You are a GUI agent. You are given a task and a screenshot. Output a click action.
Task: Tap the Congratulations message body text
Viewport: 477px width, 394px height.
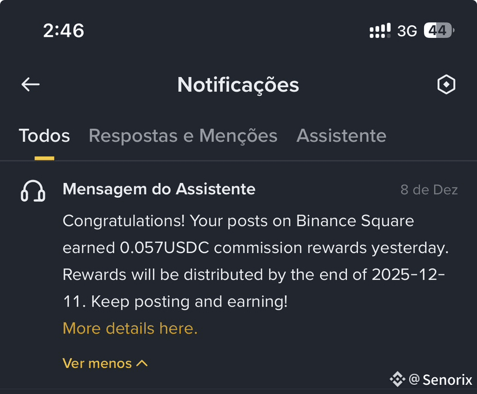[x=255, y=261]
